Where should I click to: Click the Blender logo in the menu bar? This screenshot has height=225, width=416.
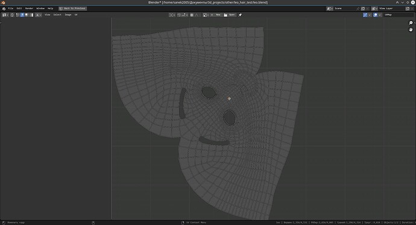(4, 8)
